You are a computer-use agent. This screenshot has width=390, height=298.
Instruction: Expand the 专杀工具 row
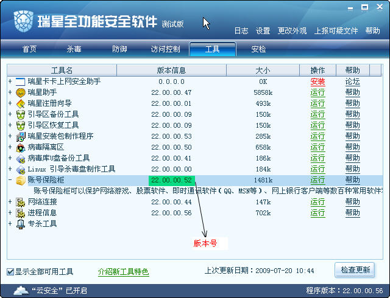click(x=10, y=224)
